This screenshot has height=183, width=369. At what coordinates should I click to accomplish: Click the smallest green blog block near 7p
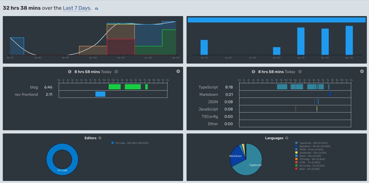pyautogui.click(x=146, y=87)
